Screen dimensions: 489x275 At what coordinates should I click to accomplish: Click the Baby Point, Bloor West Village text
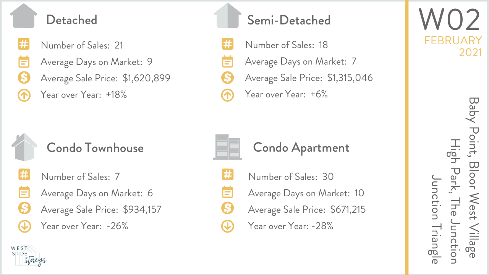(473, 178)
